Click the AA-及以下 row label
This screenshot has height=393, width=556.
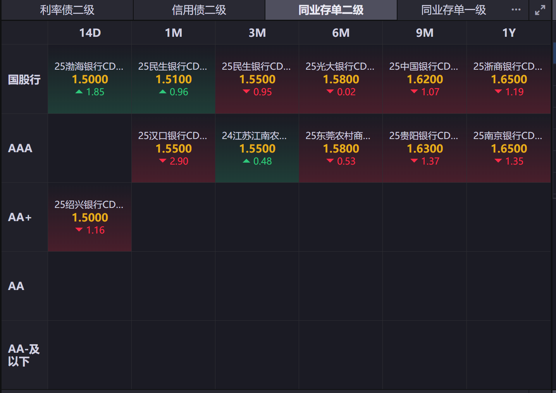coord(24,355)
